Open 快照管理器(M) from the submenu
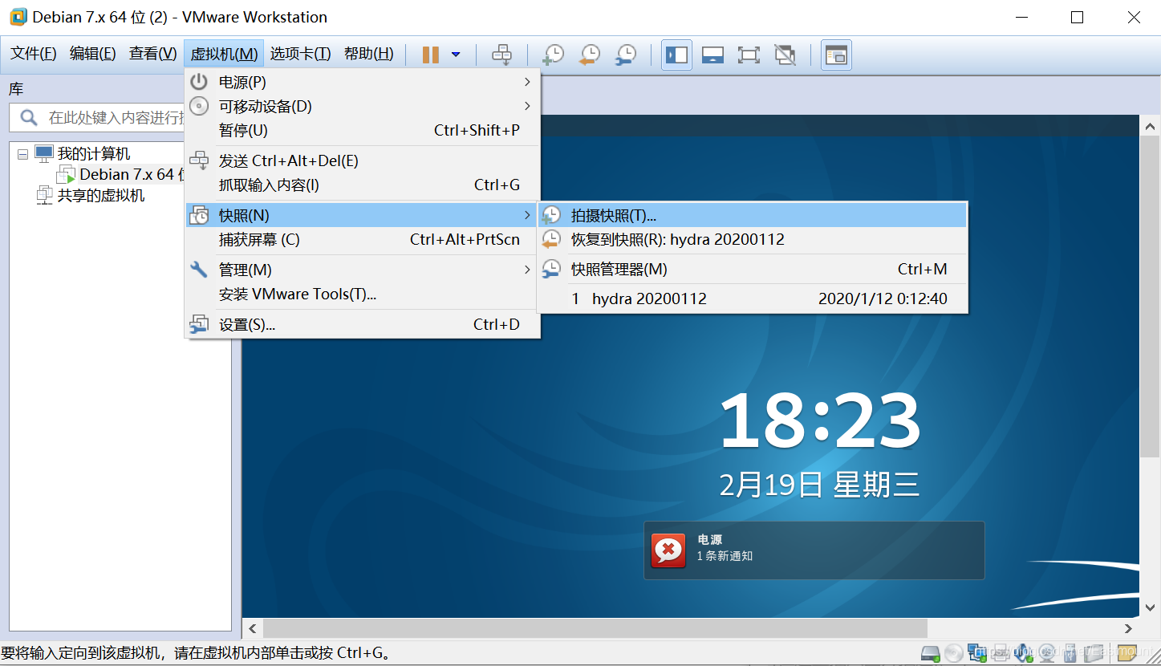 pyautogui.click(x=753, y=269)
